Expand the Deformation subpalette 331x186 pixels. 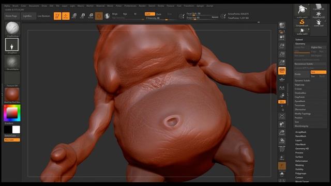(x=302, y=161)
